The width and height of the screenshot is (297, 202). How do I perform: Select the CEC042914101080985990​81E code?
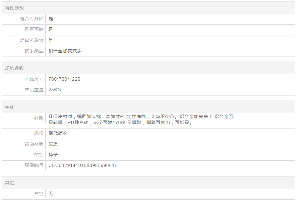click(x=83, y=165)
